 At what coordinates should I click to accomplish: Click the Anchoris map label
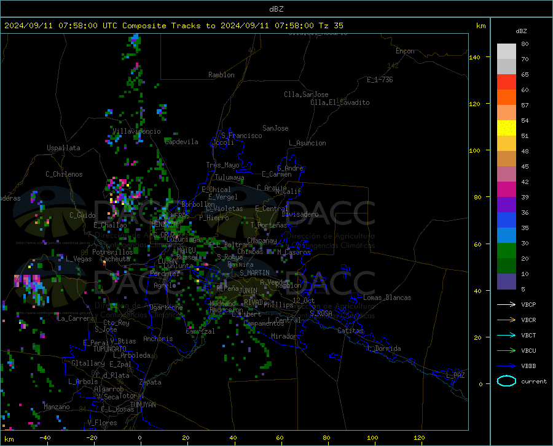click(x=158, y=339)
